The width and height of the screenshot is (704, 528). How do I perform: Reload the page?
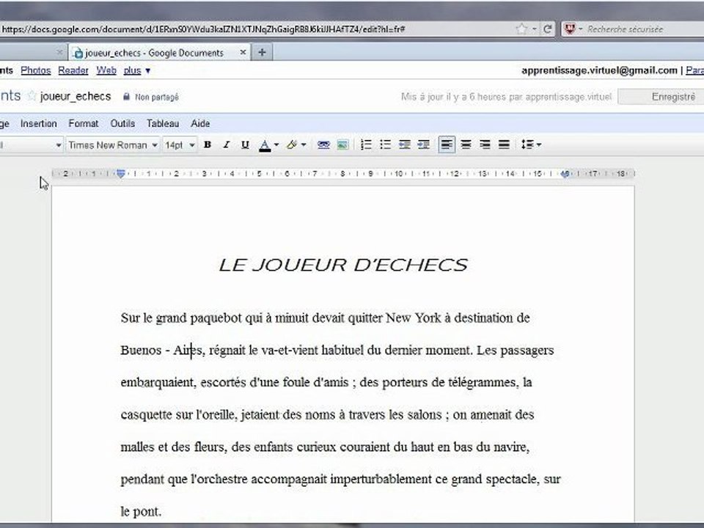click(x=547, y=29)
